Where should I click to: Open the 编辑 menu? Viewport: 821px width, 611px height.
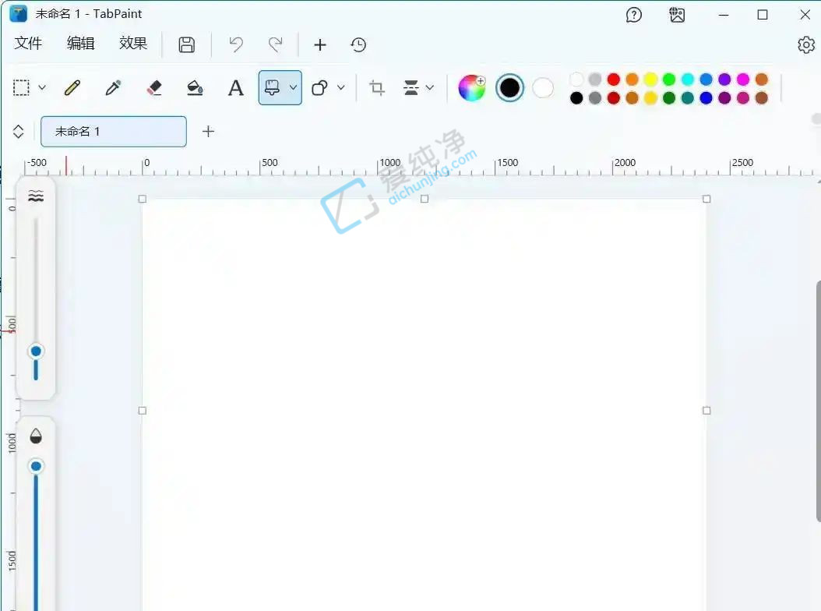tap(81, 44)
